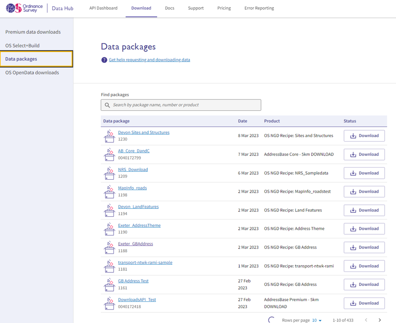Download the AB_Core_DandC package
396x323 pixels.
click(364, 155)
